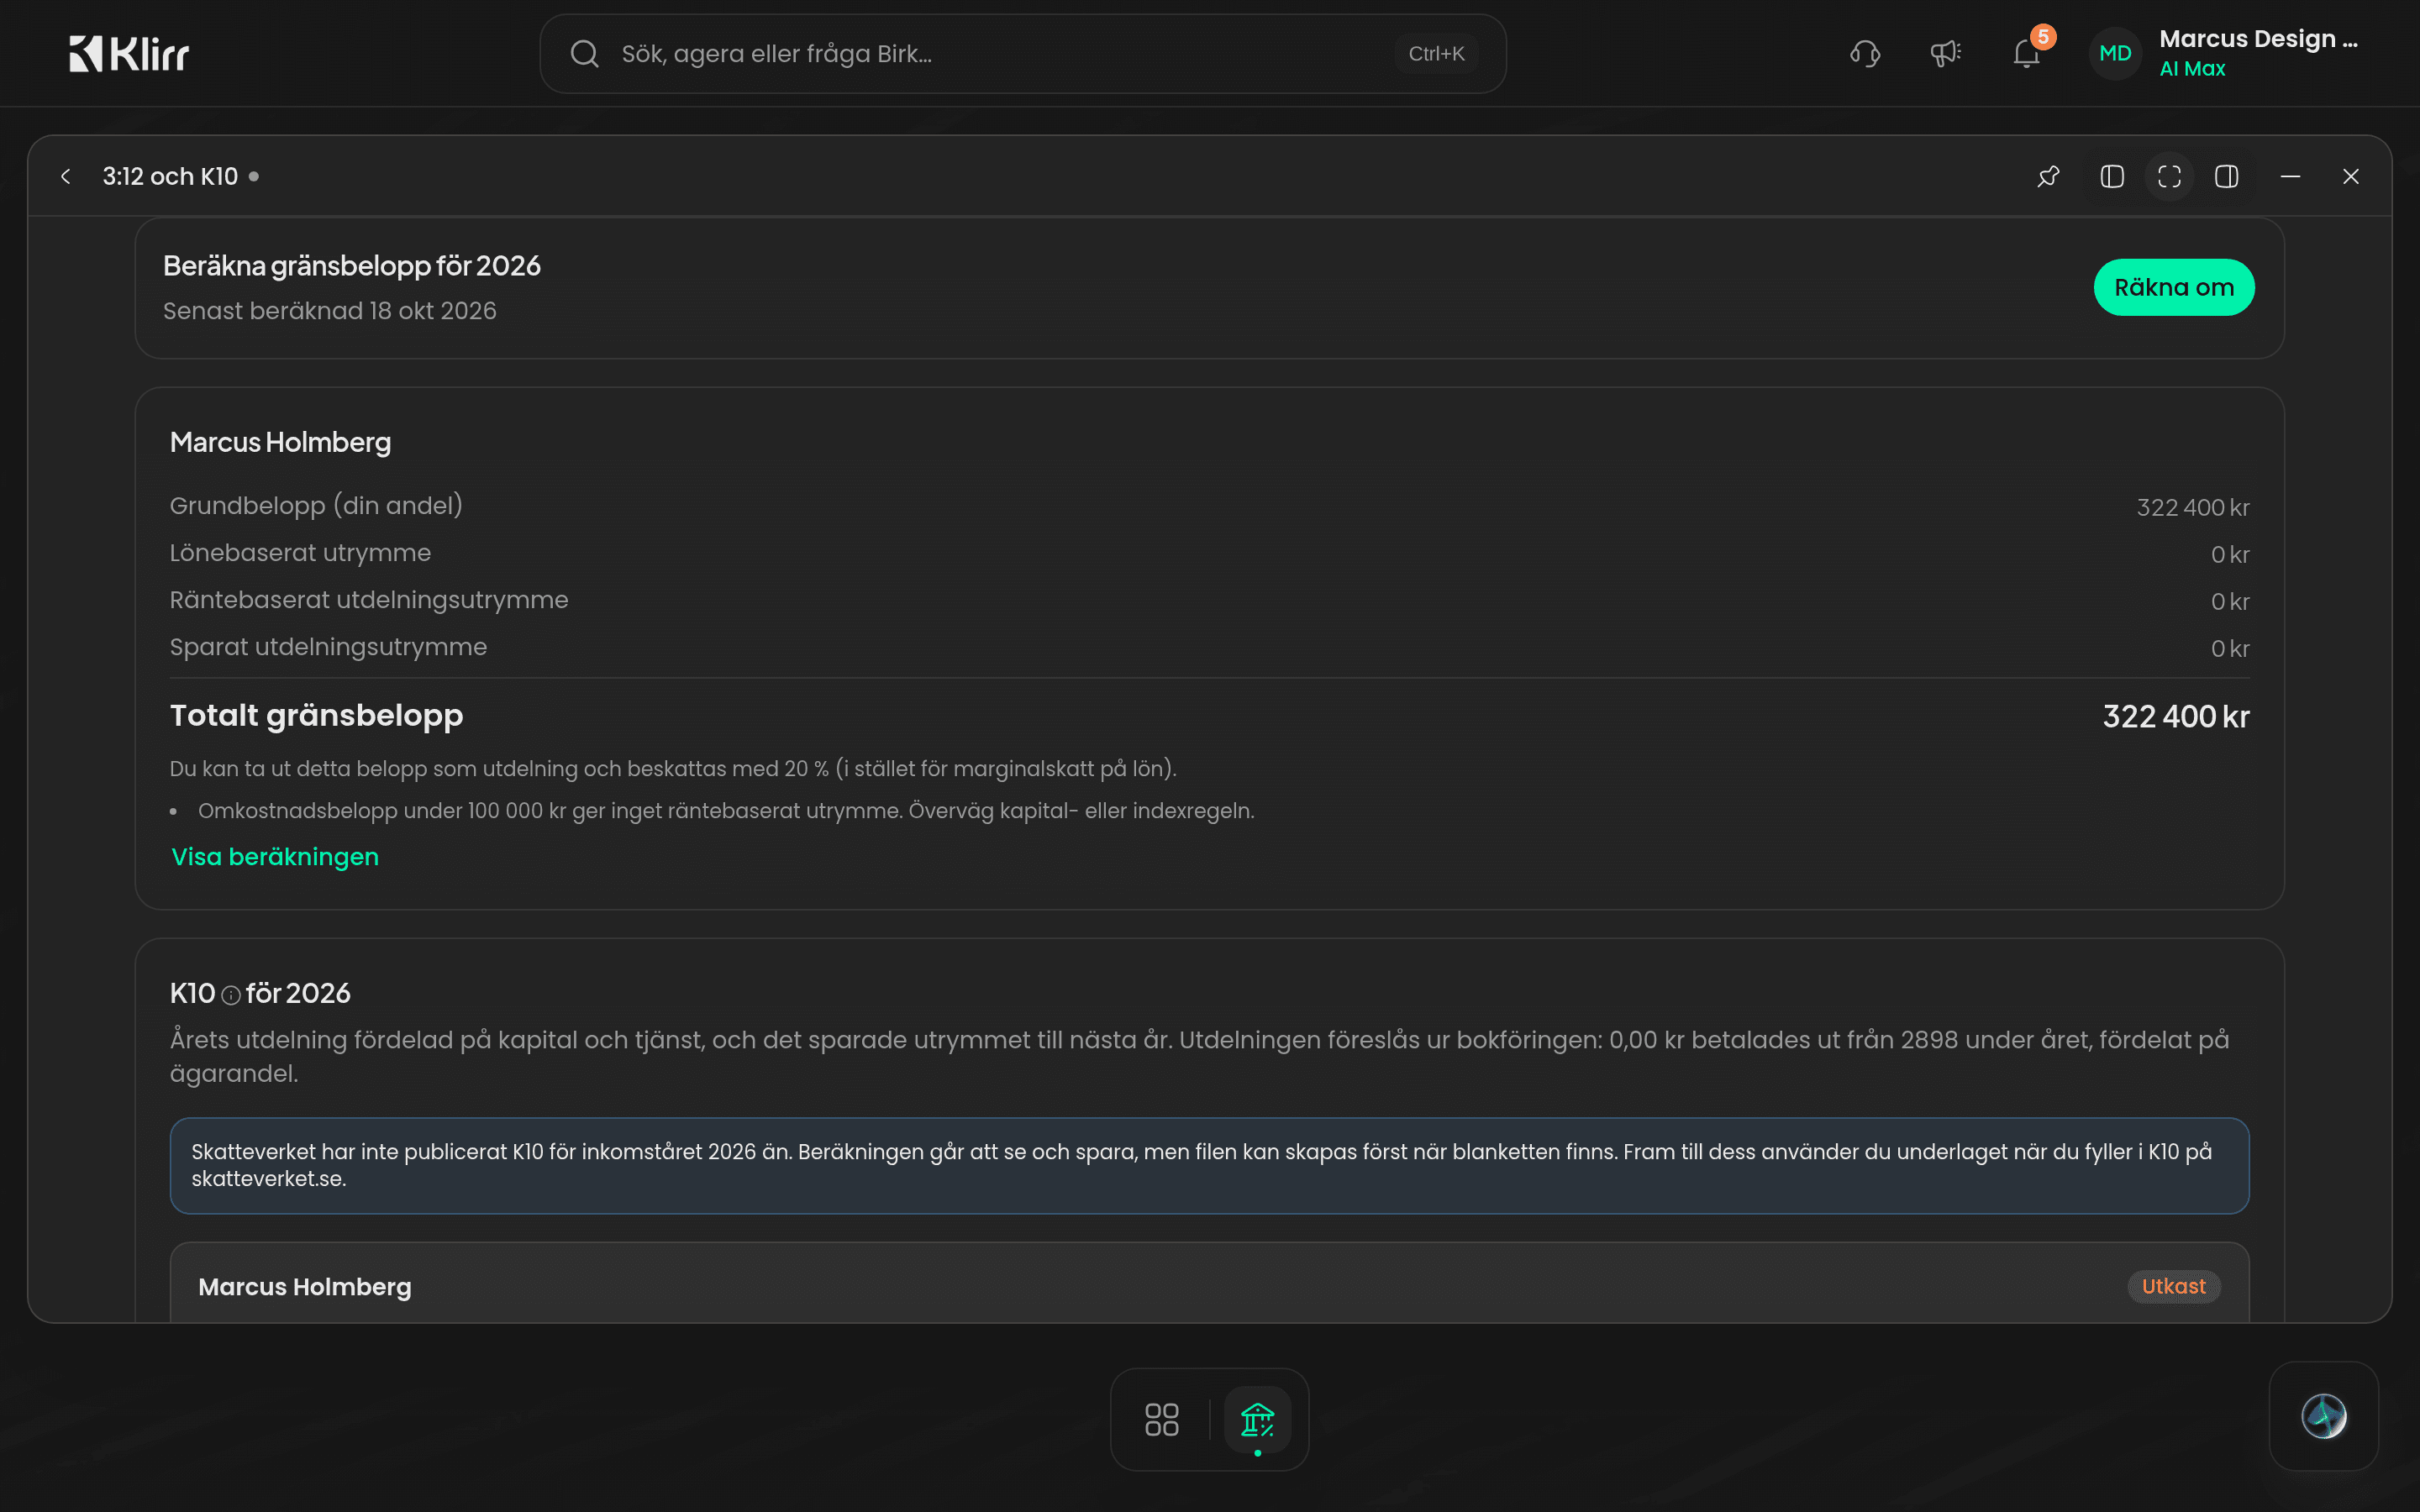Open the apps grid in bottom dock
This screenshot has height=1512, width=2420.
coord(1161,1419)
